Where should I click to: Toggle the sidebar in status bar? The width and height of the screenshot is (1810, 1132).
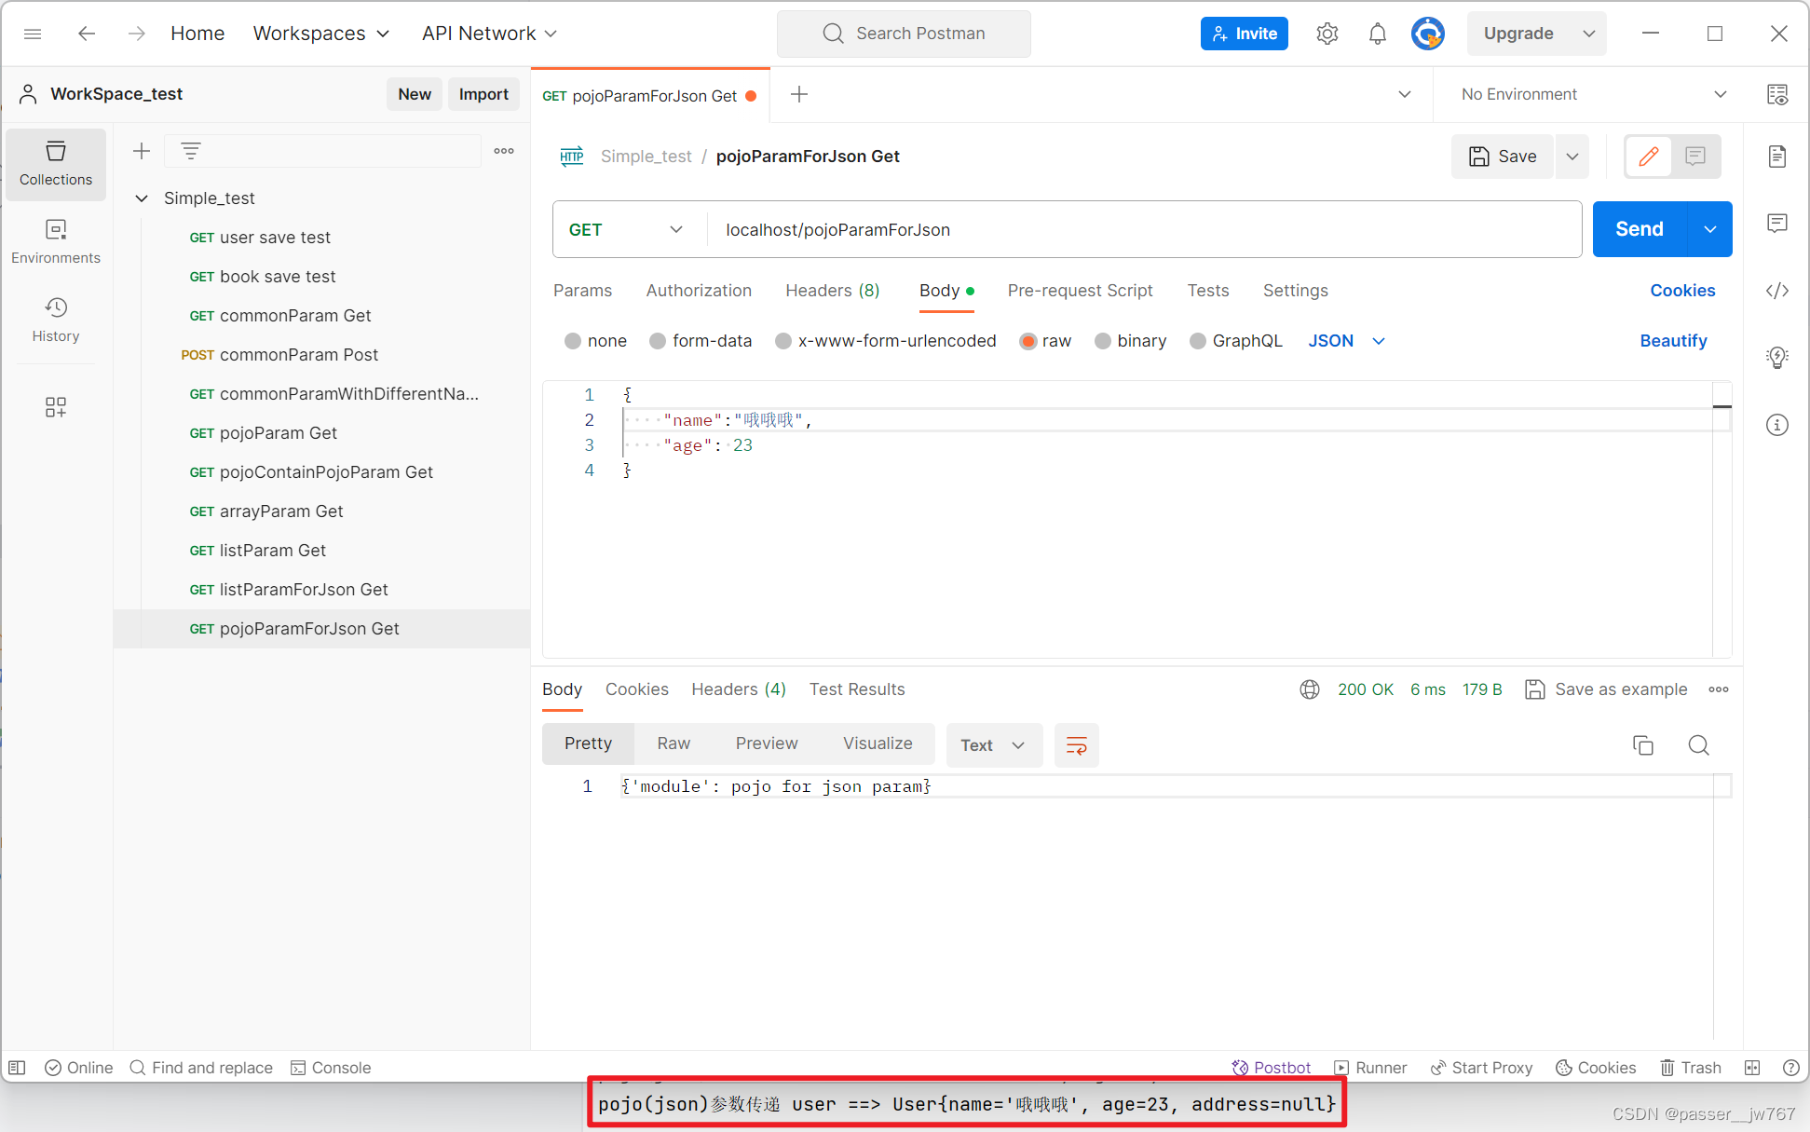pyautogui.click(x=17, y=1068)
